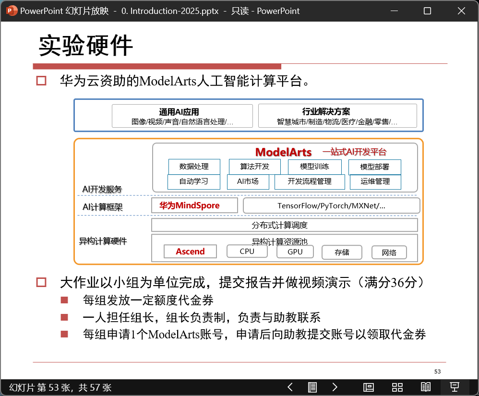Click the PowerPoint app logo

[12, 11]
